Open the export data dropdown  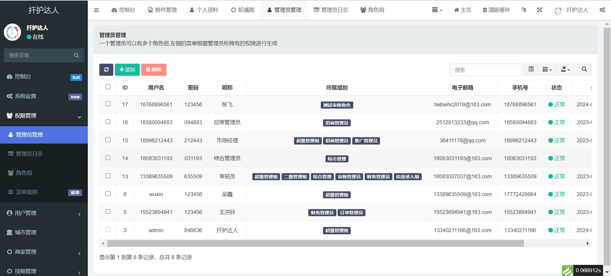[565, 69]
